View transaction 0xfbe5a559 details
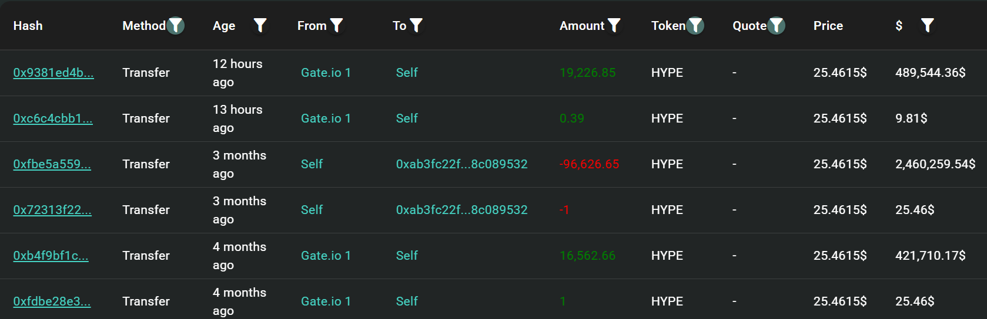The height and width of the screenshot is (319, 987). coord(52,164)
